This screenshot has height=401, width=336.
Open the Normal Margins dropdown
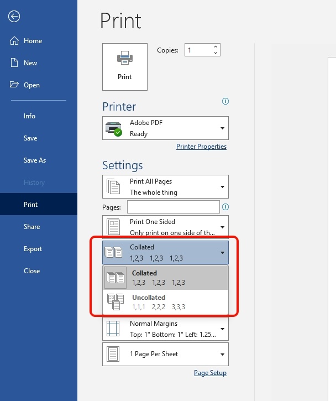(166, 329)
